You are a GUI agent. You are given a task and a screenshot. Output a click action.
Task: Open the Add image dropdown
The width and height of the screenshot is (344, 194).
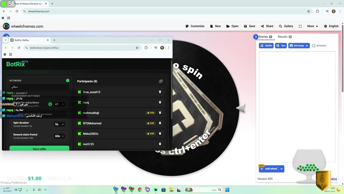(299, 46)
